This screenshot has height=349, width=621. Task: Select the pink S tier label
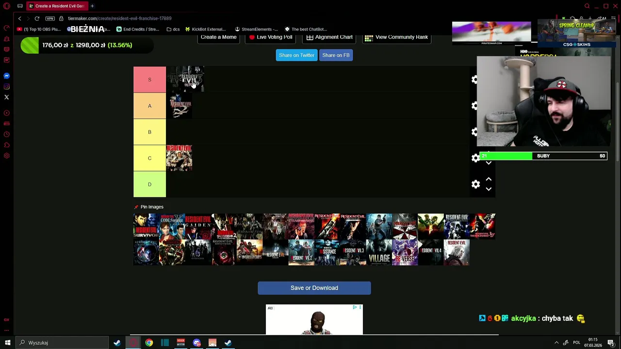click(149, 79)
